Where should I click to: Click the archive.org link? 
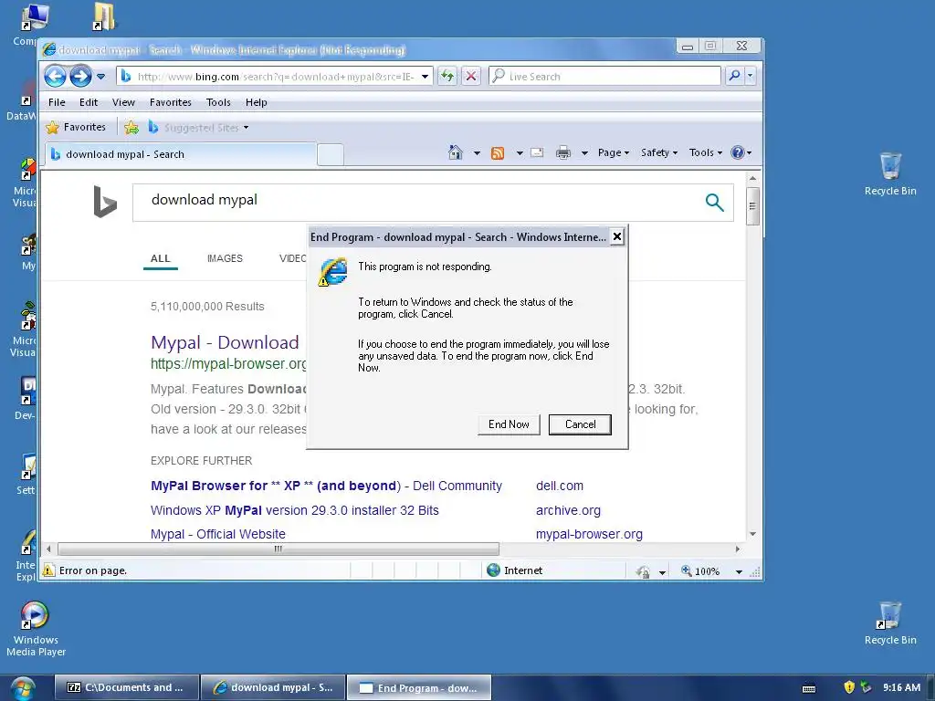[x=568, y=510]
